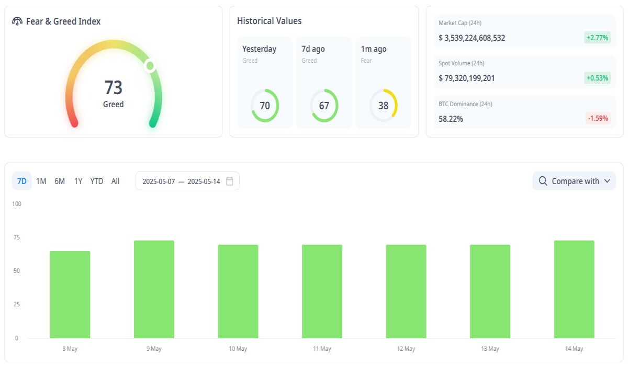628x367 pixels.
Task: Show the All time range
Action: (115, 181)
